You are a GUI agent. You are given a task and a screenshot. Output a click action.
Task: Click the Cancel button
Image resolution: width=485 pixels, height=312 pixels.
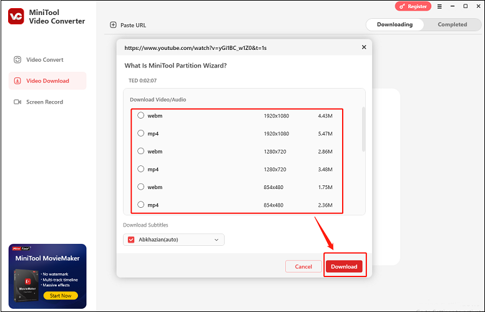(x=303, y=266)
